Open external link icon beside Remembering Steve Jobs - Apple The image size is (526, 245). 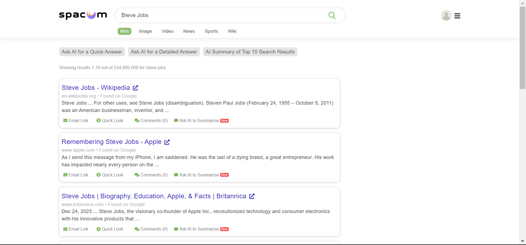click(x=167, y=142)
